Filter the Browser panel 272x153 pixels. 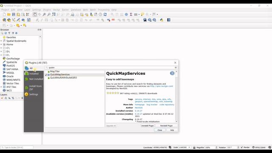[x=9, y=33]
